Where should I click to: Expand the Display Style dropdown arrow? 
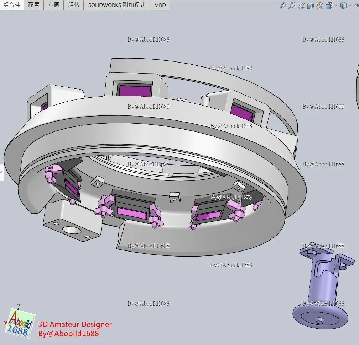(350, 6)
